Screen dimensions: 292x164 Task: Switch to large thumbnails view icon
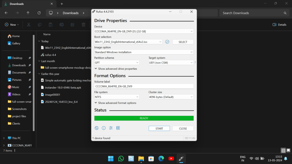point(288,150)
